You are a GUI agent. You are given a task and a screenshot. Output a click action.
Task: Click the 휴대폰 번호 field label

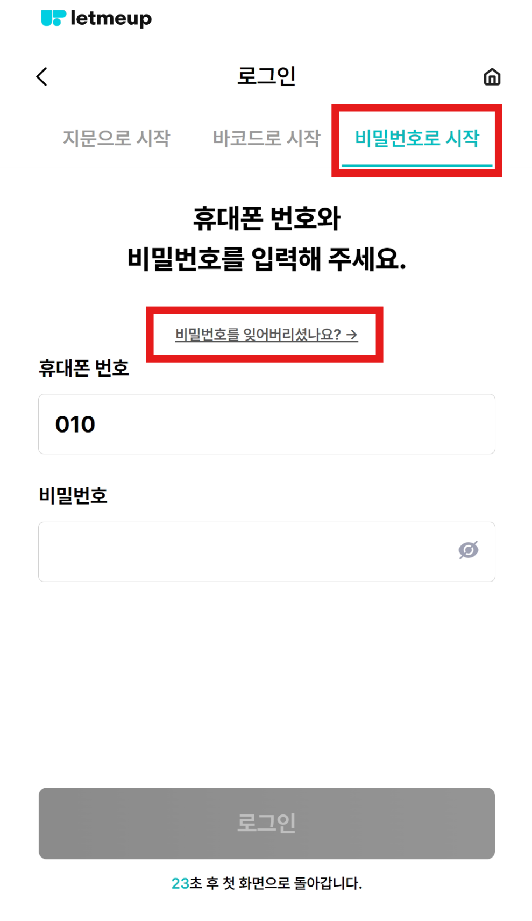click(84, 368)
